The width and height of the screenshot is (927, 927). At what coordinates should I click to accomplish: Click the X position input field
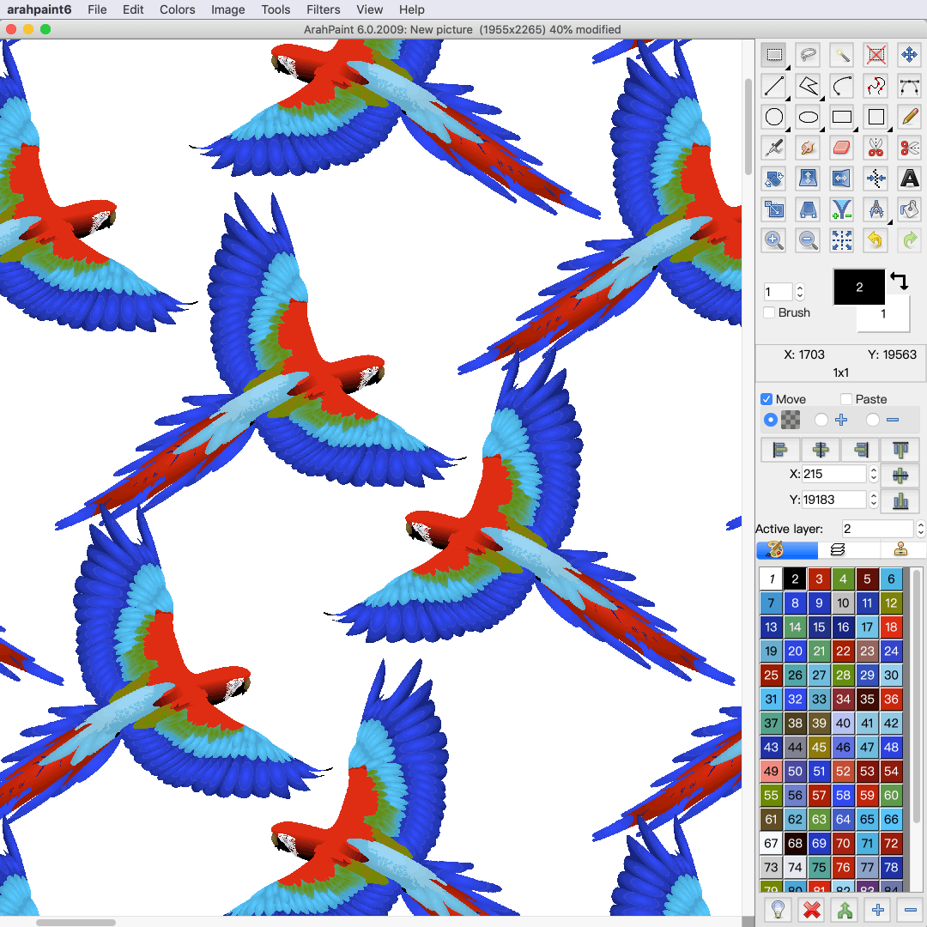pos(834,474)
